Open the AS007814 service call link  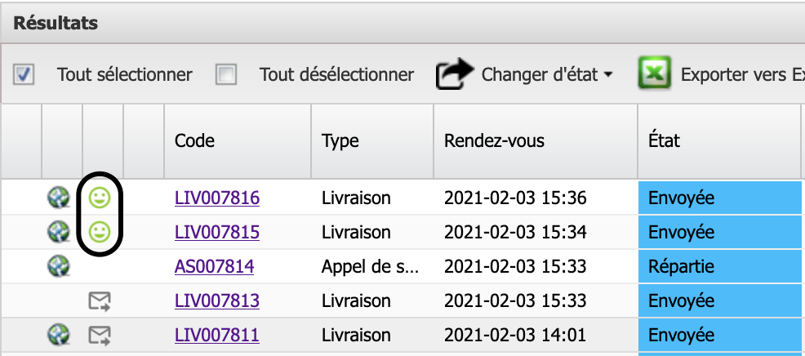pyautogui.click(x=214, y=267)
